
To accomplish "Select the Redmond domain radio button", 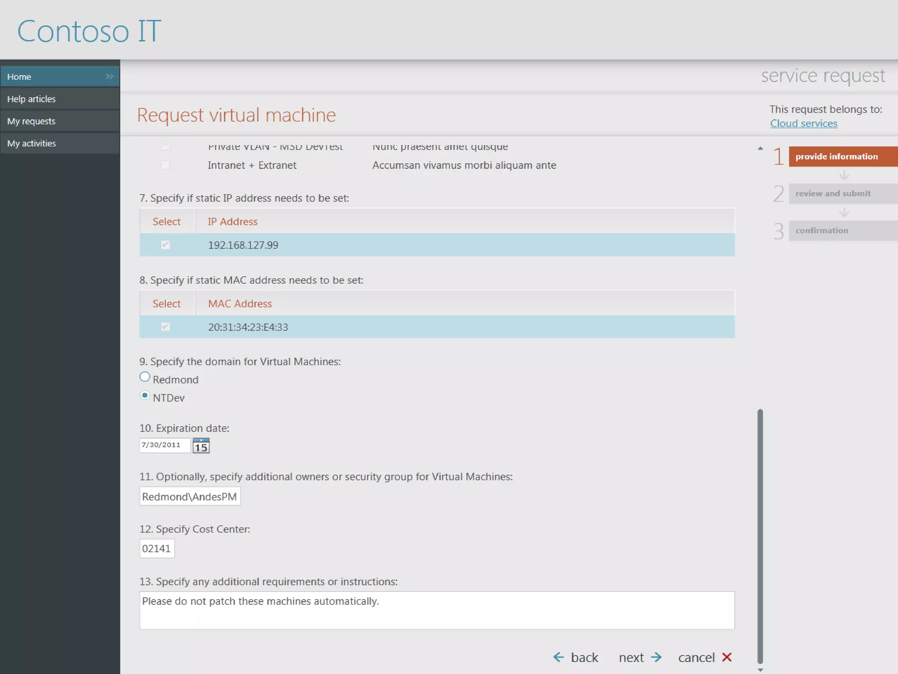I will (x=145, y=377).
